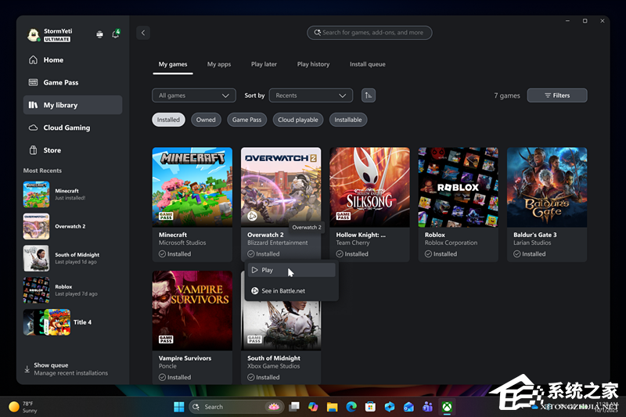Open the Filters button

point(557,95)
